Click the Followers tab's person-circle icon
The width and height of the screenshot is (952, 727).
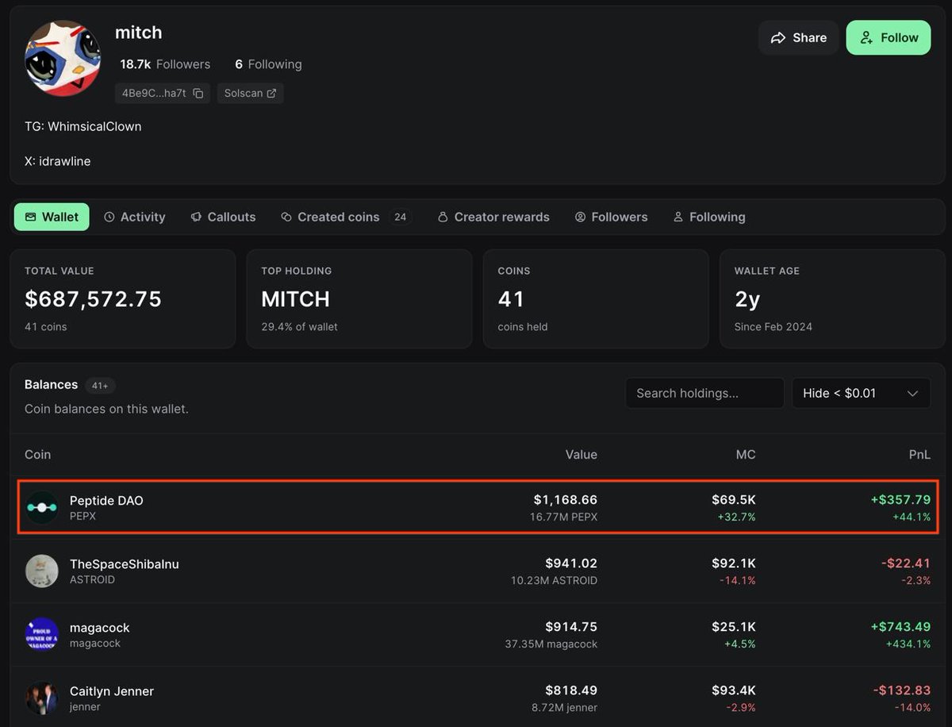pyautogui.click(x=580, y=217)
